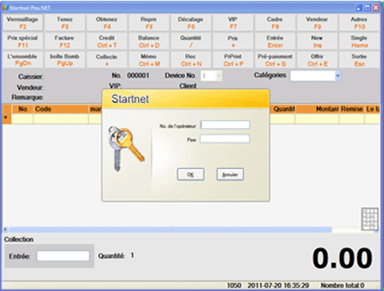Click the keys icon in login dialog

[126, 148]
